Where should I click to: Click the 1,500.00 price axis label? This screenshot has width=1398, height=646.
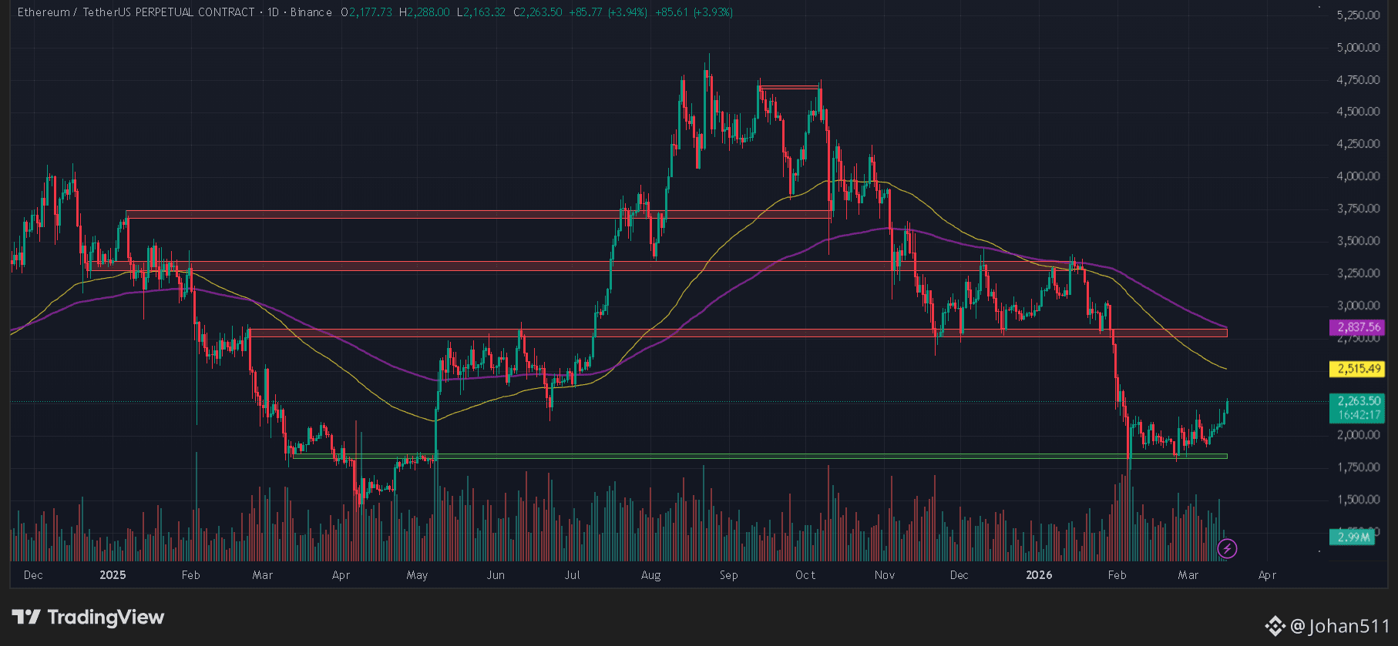coord(1358,500)
